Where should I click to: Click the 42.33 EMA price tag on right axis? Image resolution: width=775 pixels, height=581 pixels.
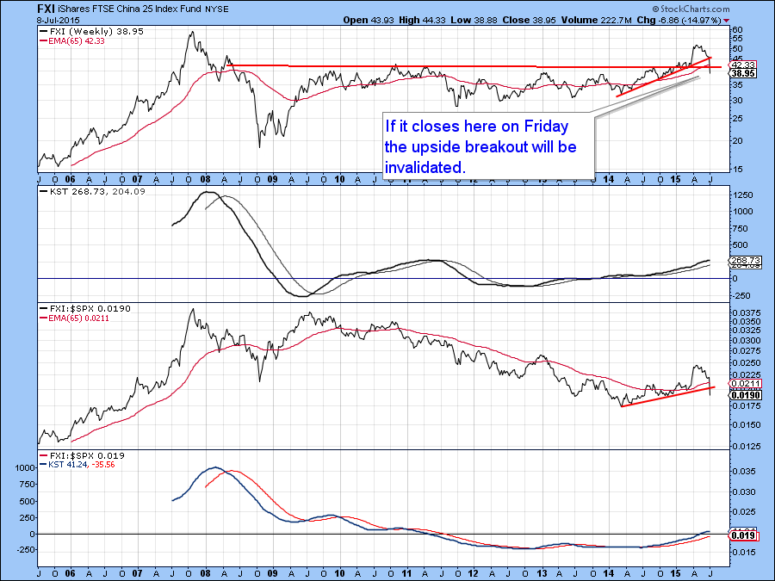click(743, 65)
